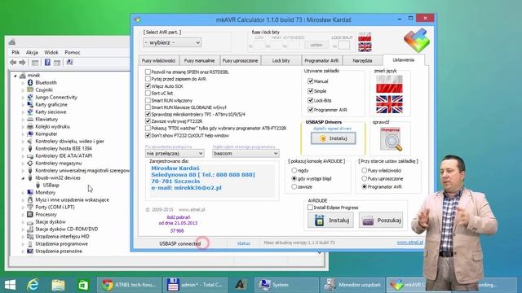This screenshot has height=293, width=522.
Task: Switch to the 'Lock bity' tab
Action: tap(281, 60)
